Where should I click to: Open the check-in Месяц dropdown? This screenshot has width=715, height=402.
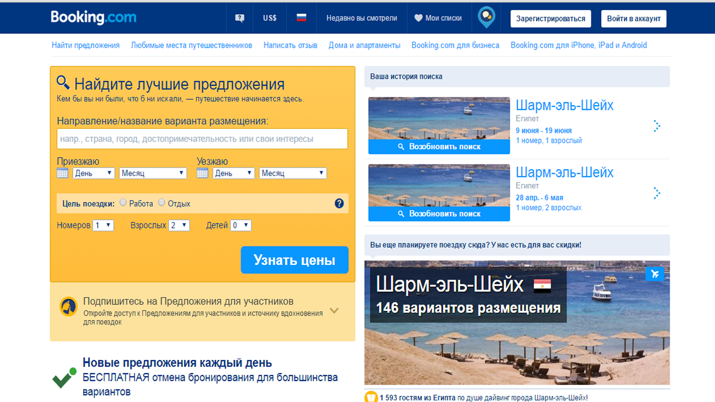[x=153, y=173]
